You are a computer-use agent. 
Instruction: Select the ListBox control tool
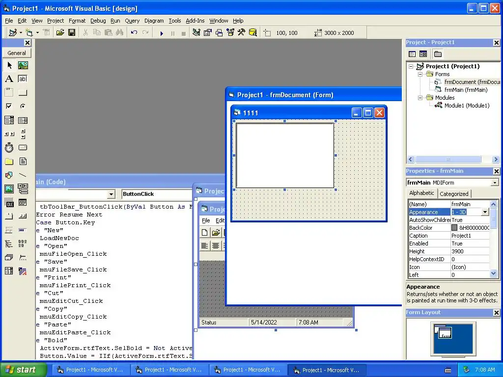tap(23, 120)
